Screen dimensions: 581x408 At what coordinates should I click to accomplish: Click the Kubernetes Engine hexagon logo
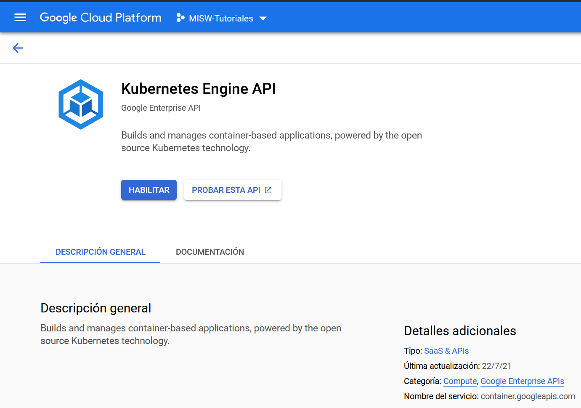point(81,104)
